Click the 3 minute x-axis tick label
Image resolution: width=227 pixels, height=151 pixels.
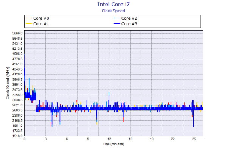46,139
